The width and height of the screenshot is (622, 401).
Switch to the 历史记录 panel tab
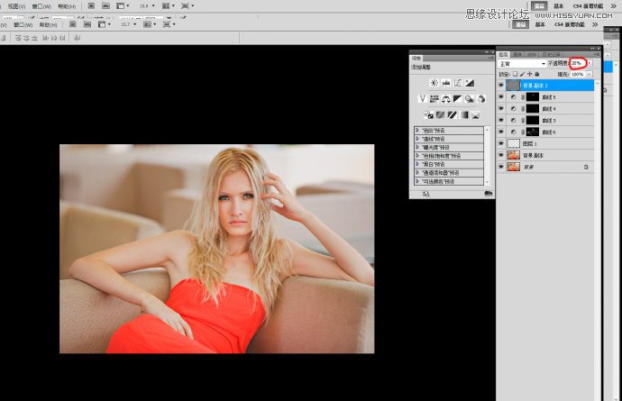(551, 54)
